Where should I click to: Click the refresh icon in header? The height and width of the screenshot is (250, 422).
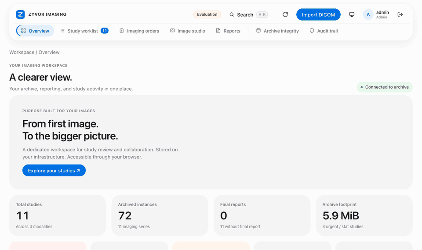coord(285,14)
